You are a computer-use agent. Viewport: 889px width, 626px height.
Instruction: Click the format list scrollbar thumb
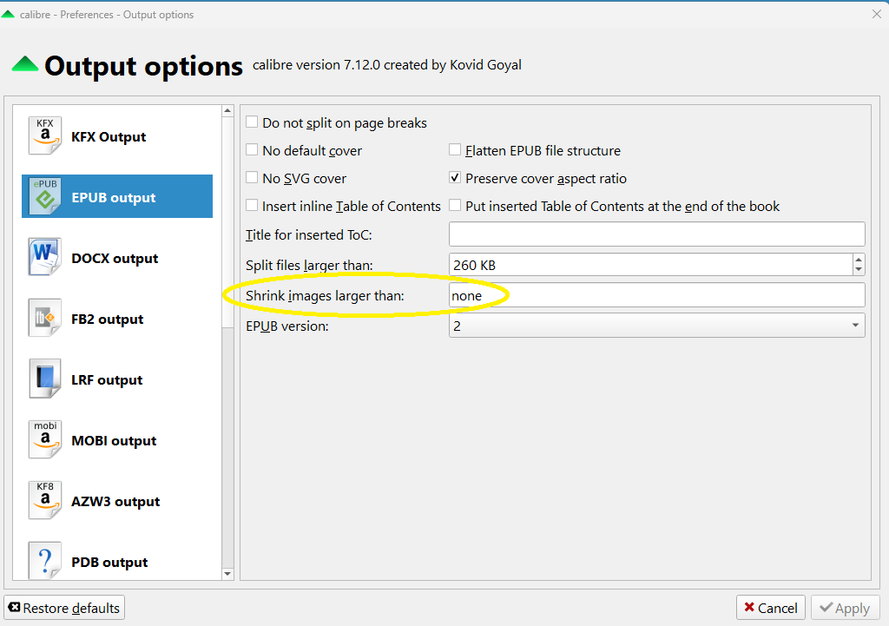click(x=227, y=221)
